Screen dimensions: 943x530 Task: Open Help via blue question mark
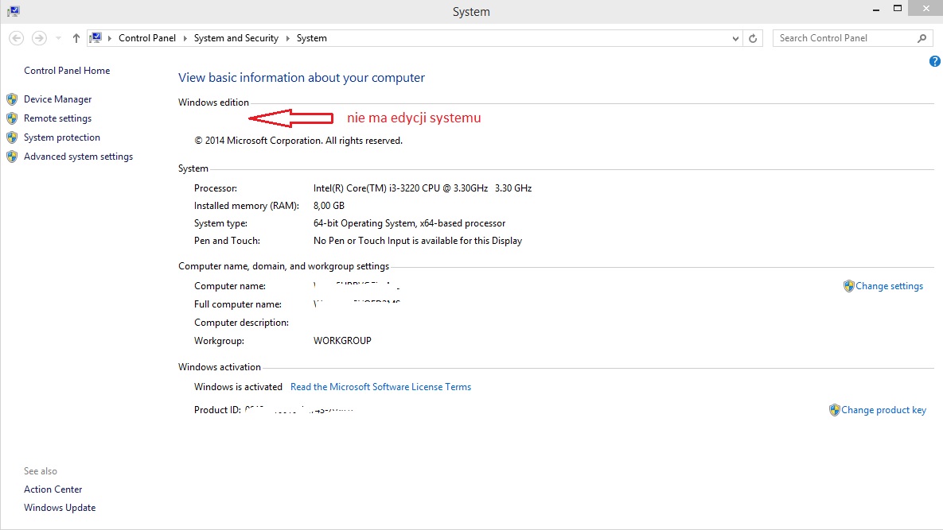click(x=934, y=61)
